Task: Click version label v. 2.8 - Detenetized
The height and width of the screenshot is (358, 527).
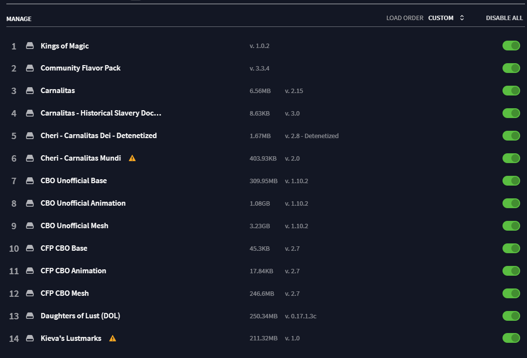Action: click(311, 136)
